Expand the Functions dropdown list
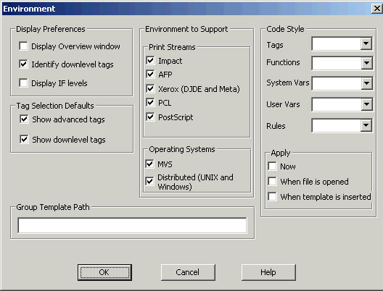The height and width of the screenshot is (291, 383). click(366, 63)
